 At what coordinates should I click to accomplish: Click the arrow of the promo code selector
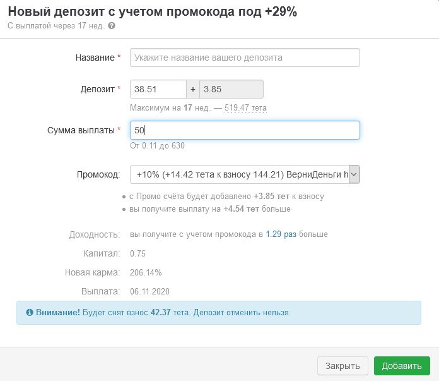point(354,174)
